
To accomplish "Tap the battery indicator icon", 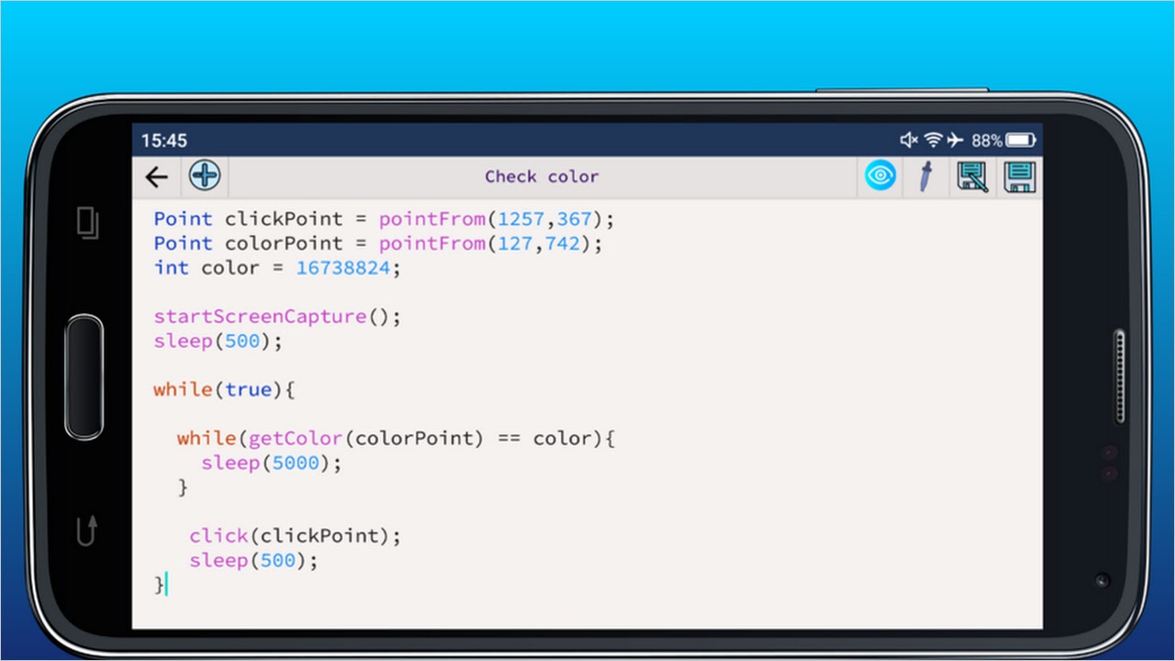I will (x=1021, y=140).
